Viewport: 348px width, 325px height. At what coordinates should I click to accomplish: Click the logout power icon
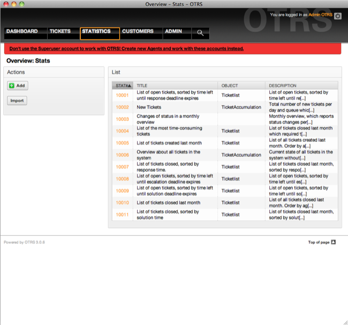pos(338,16)
